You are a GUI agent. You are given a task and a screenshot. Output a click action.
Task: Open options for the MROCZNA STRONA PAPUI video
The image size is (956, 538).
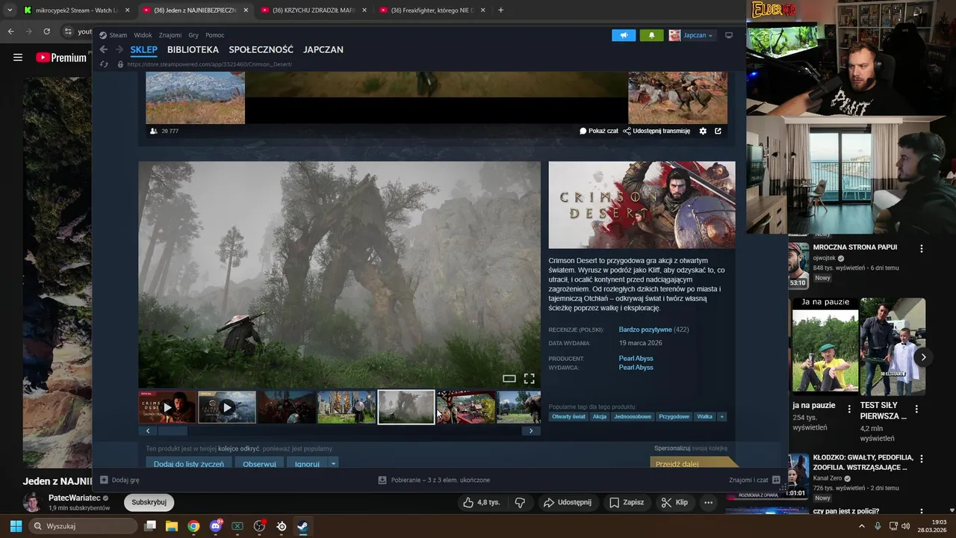click(x=921, y=248)
